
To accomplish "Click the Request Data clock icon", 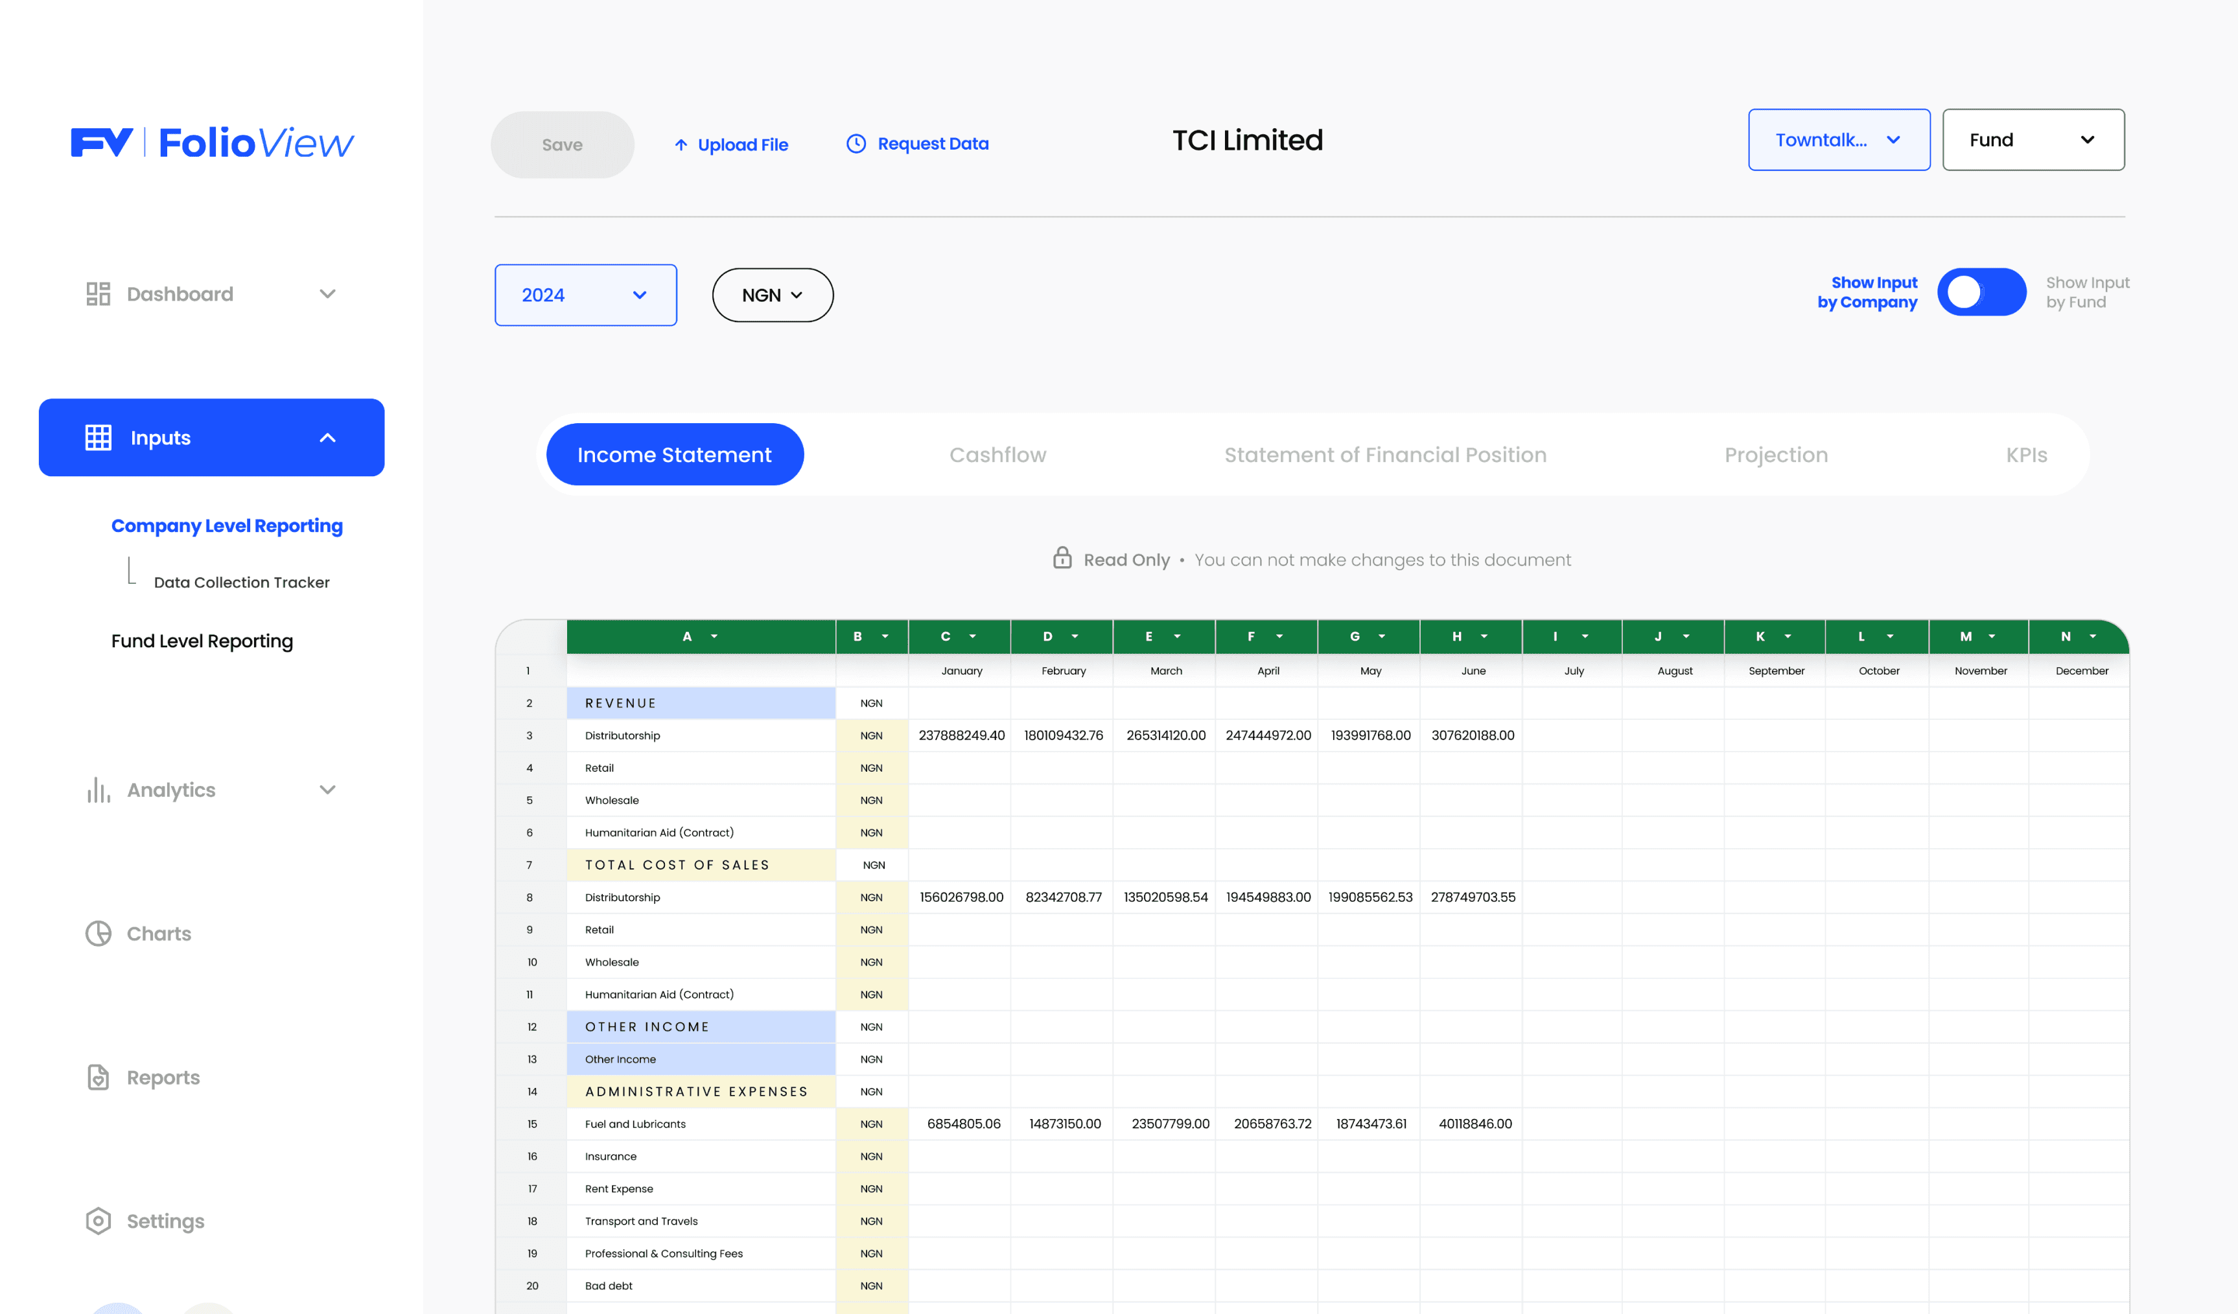I will [856, 144].
